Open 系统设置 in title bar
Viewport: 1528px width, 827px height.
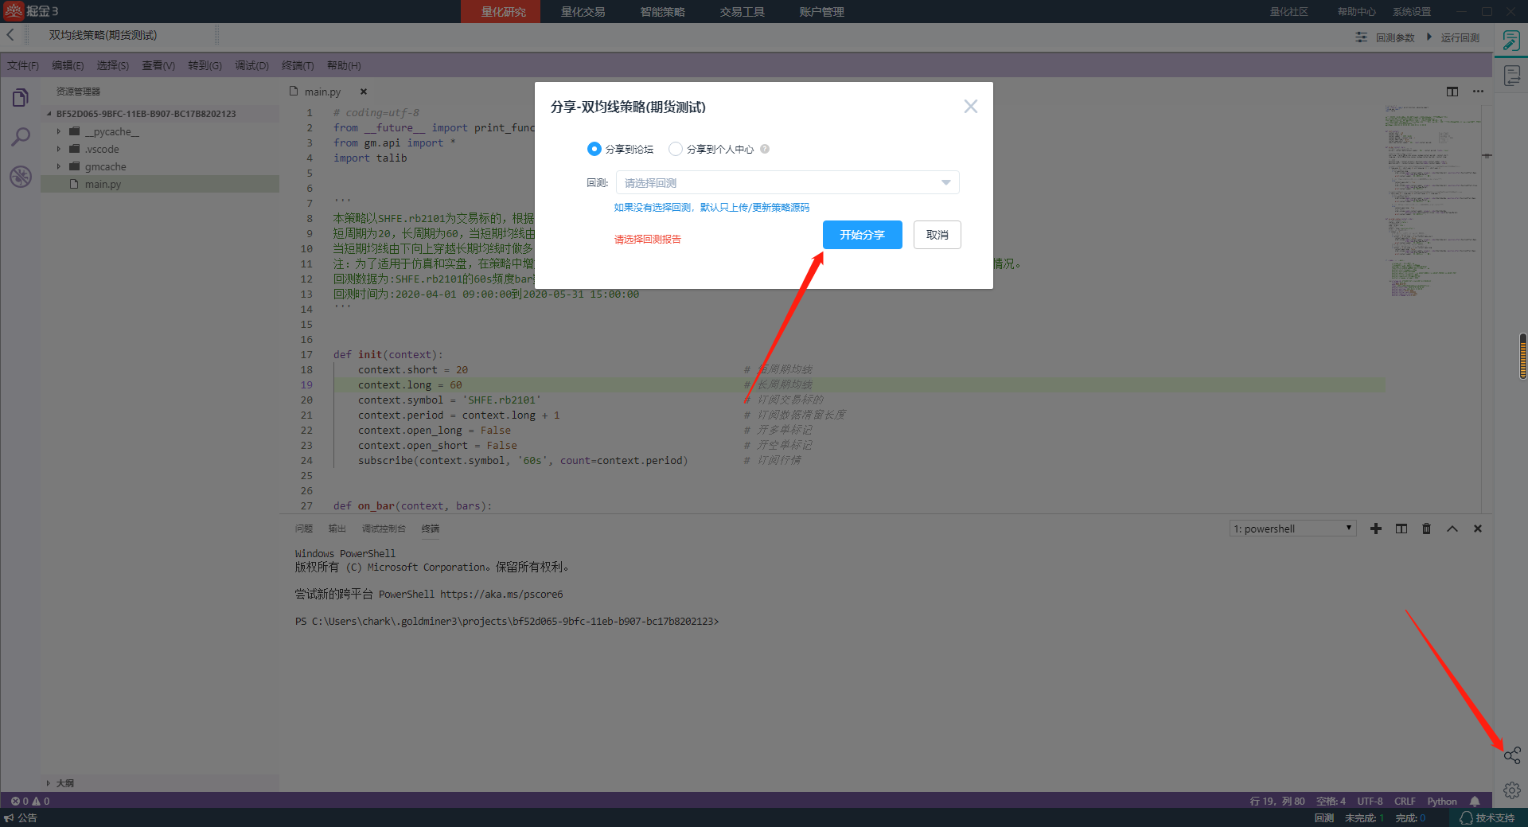point(1412,12)
